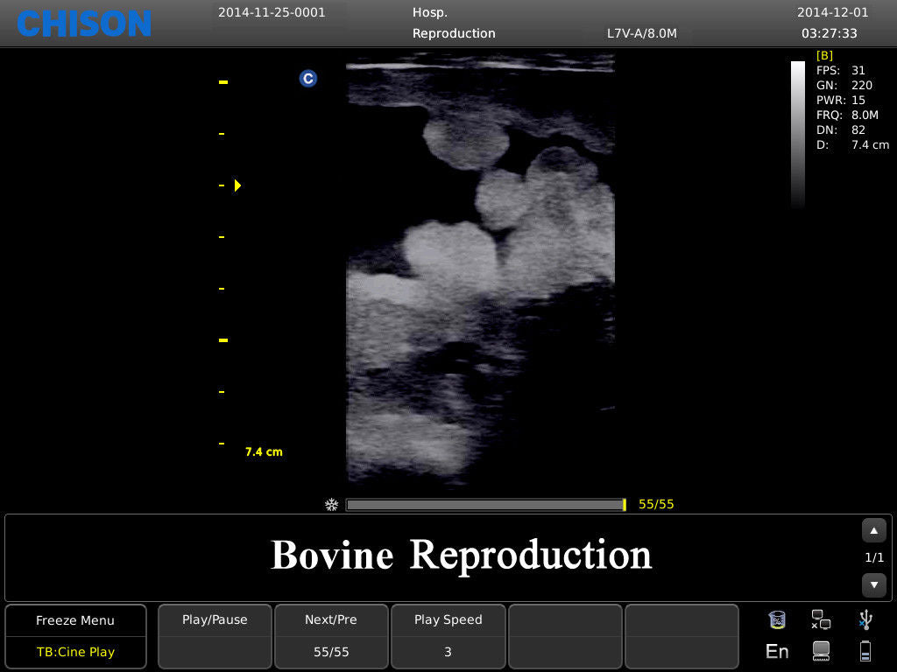897x672 pixels.
Task: Open the Play Speed control showing 3
Action: click(448, 635)
